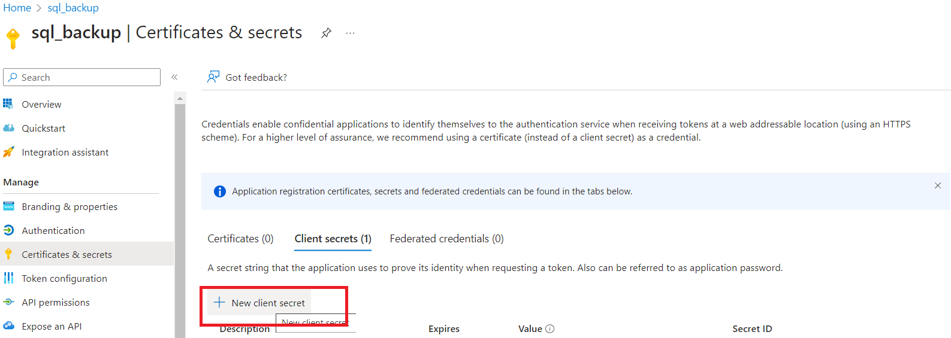Click the search magnifier icon in sidebar
This screenshot has height=338, width=951.
pyautogui.click(x=13, y=77)
